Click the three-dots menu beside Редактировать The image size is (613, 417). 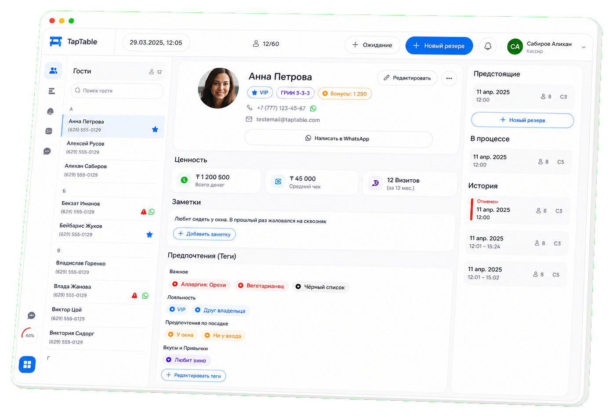[x=449, y=78]
